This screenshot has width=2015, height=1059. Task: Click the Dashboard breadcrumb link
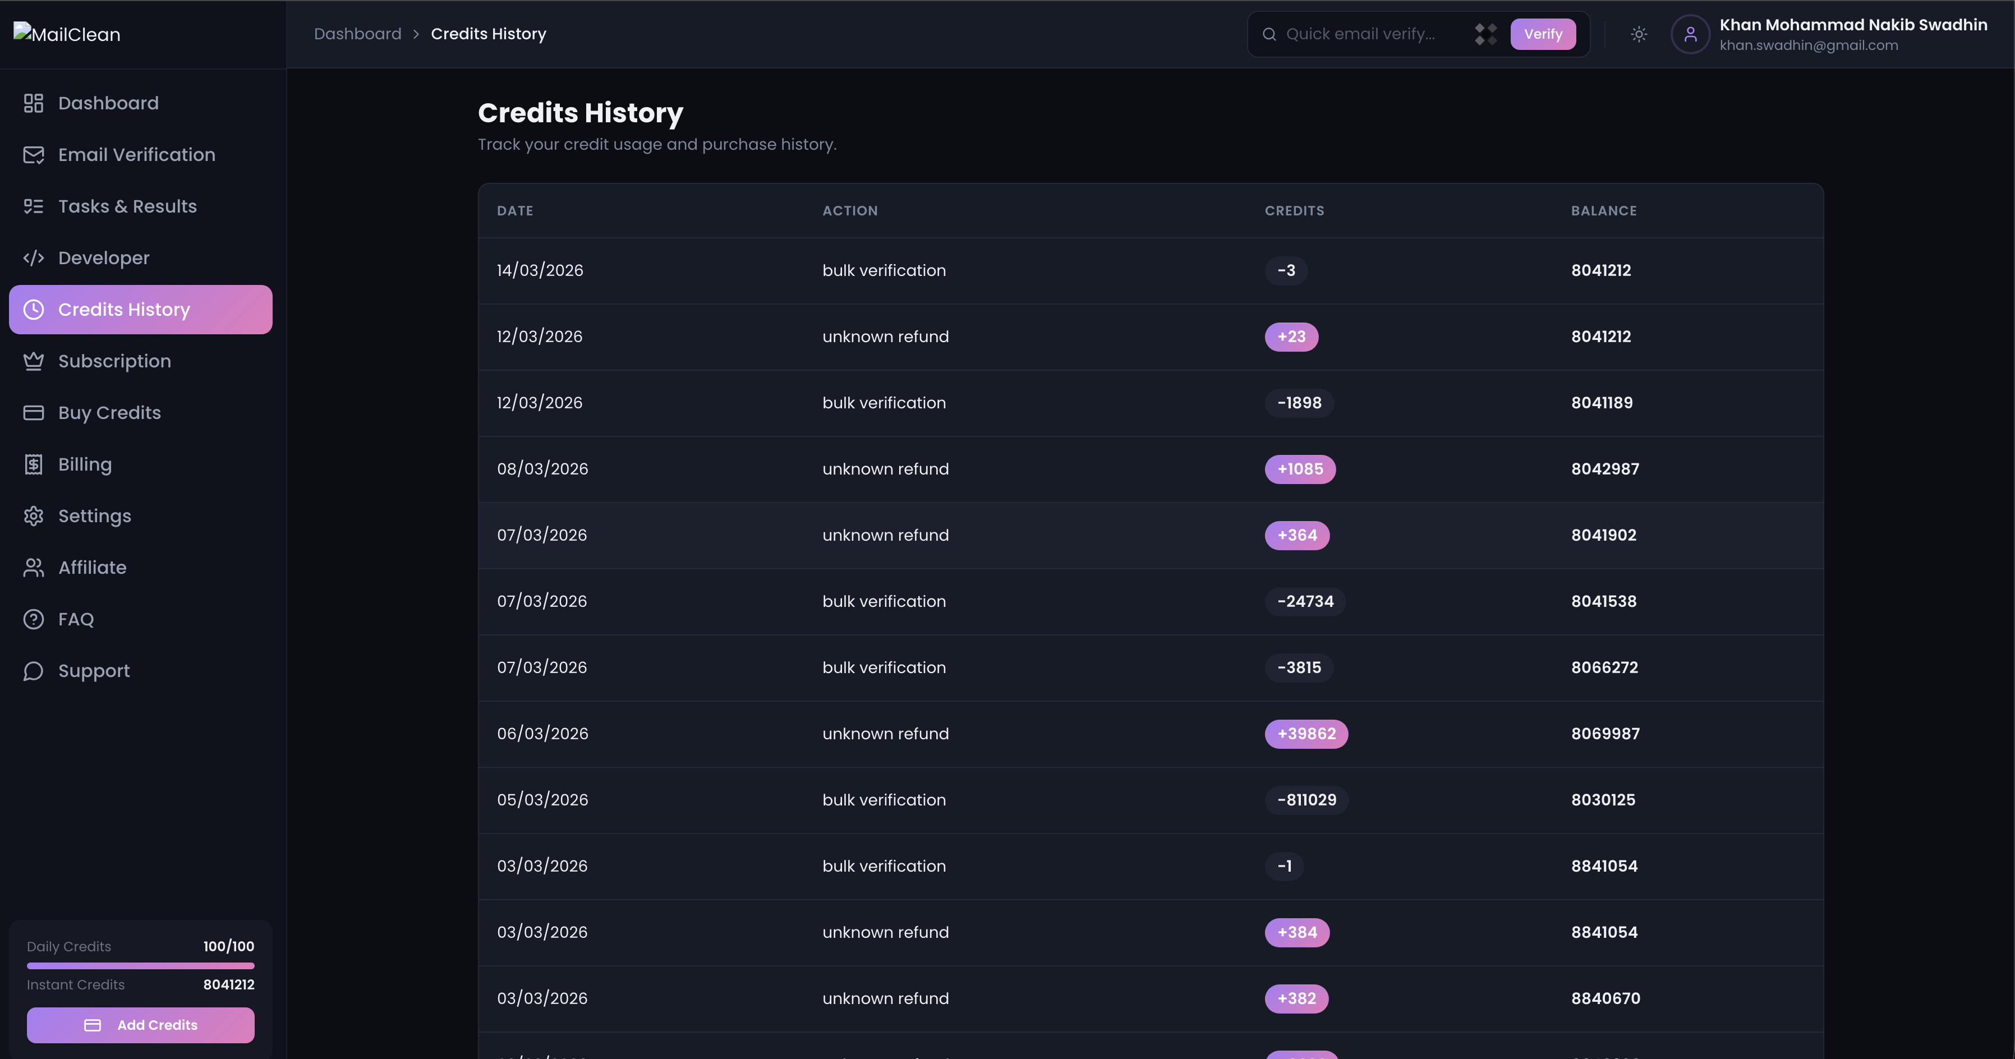pyautogui.click(x=357, y=34)
